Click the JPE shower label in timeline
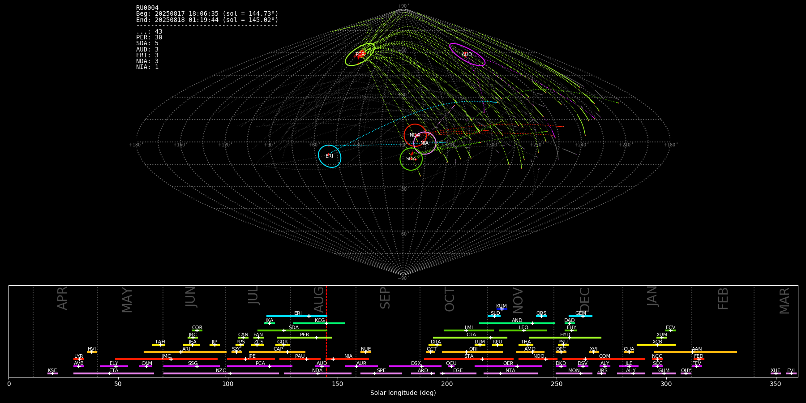 (x=252, y=356)
